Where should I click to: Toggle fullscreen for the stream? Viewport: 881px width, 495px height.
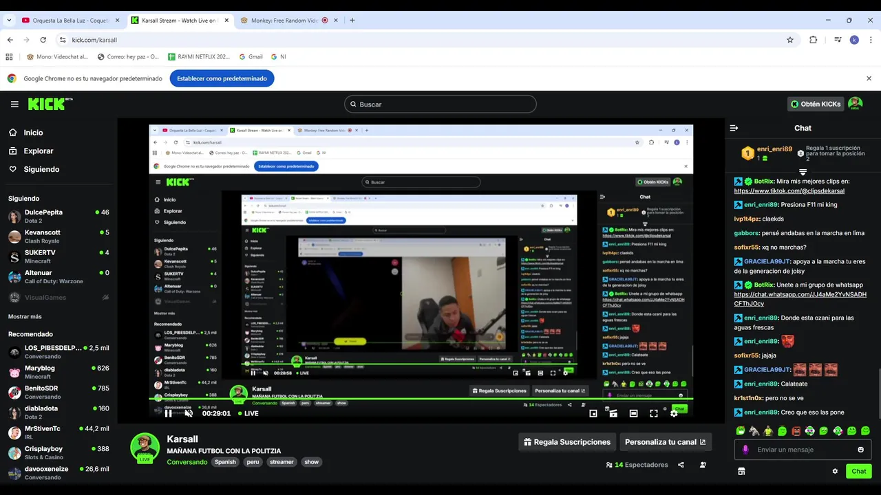pyautogui.click(x=654, y=413)
